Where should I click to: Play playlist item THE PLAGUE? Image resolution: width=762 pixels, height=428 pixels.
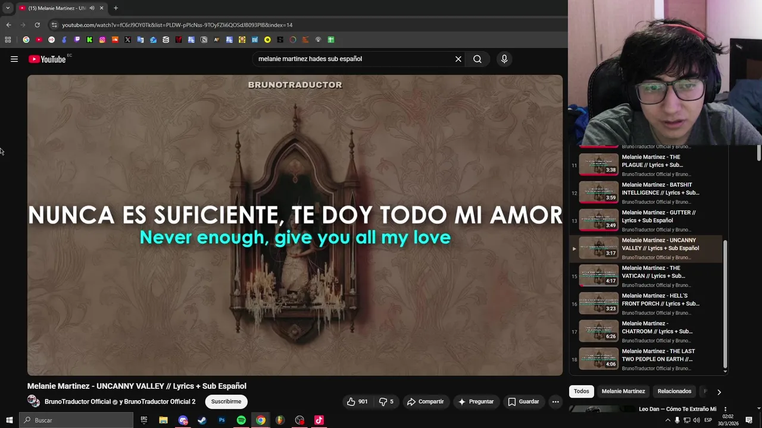[x=647, y=165]
